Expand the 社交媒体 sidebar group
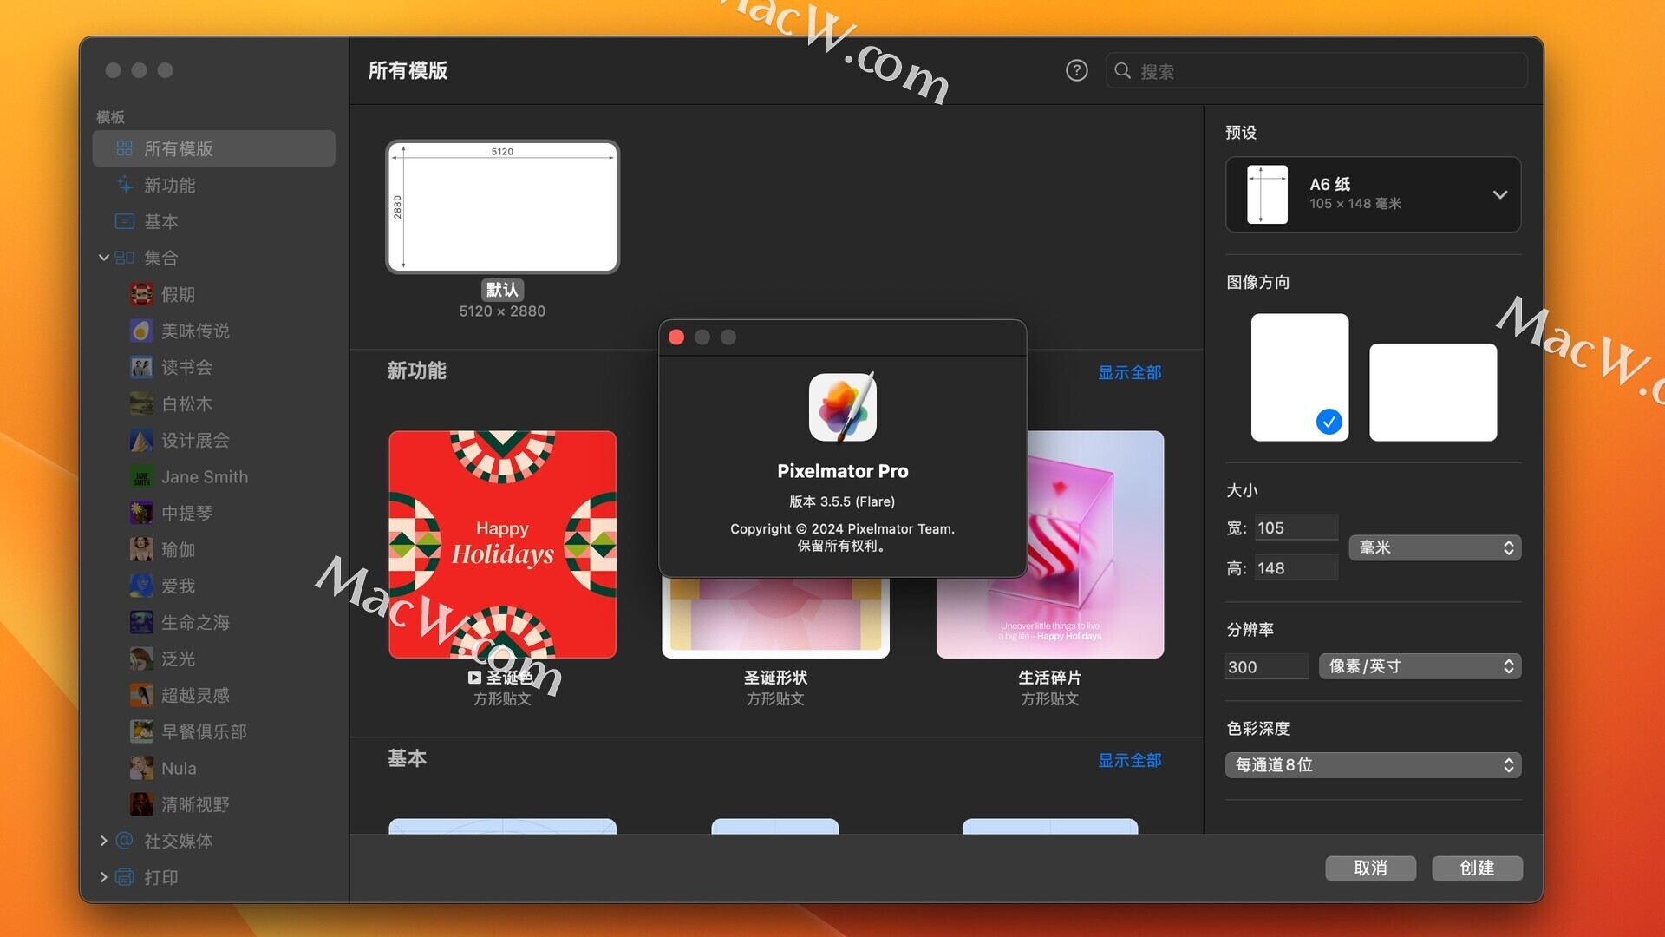The width and height of the screenshot is (1665, 937). pos(103,841)
